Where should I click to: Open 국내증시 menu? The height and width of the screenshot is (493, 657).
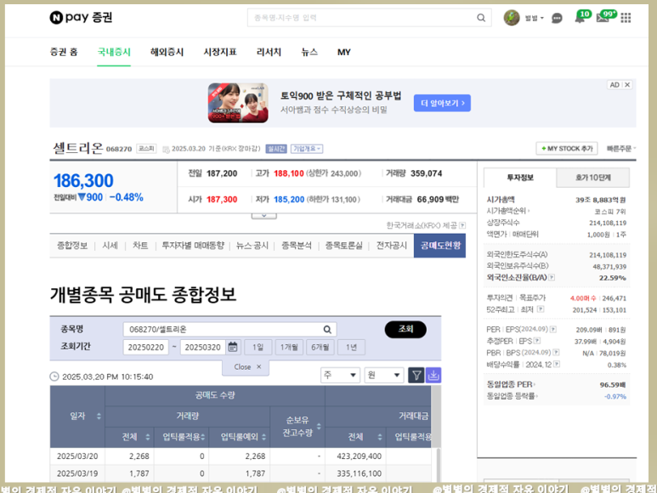[114, 52]
